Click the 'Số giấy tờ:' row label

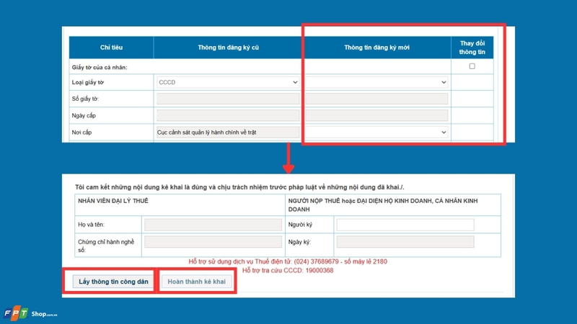tap(85, 99)
